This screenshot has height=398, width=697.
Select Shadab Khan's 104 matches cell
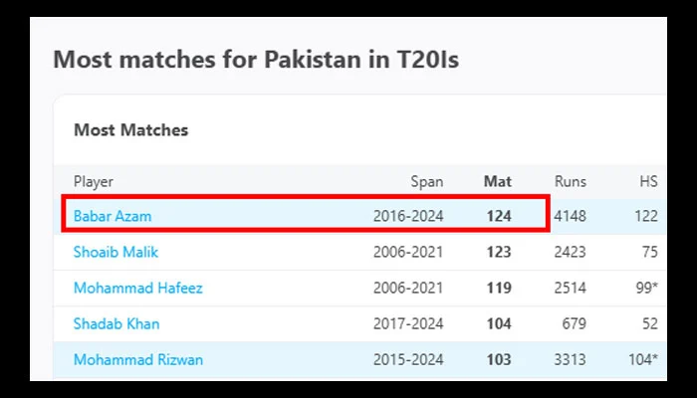(x=499, y=323)
